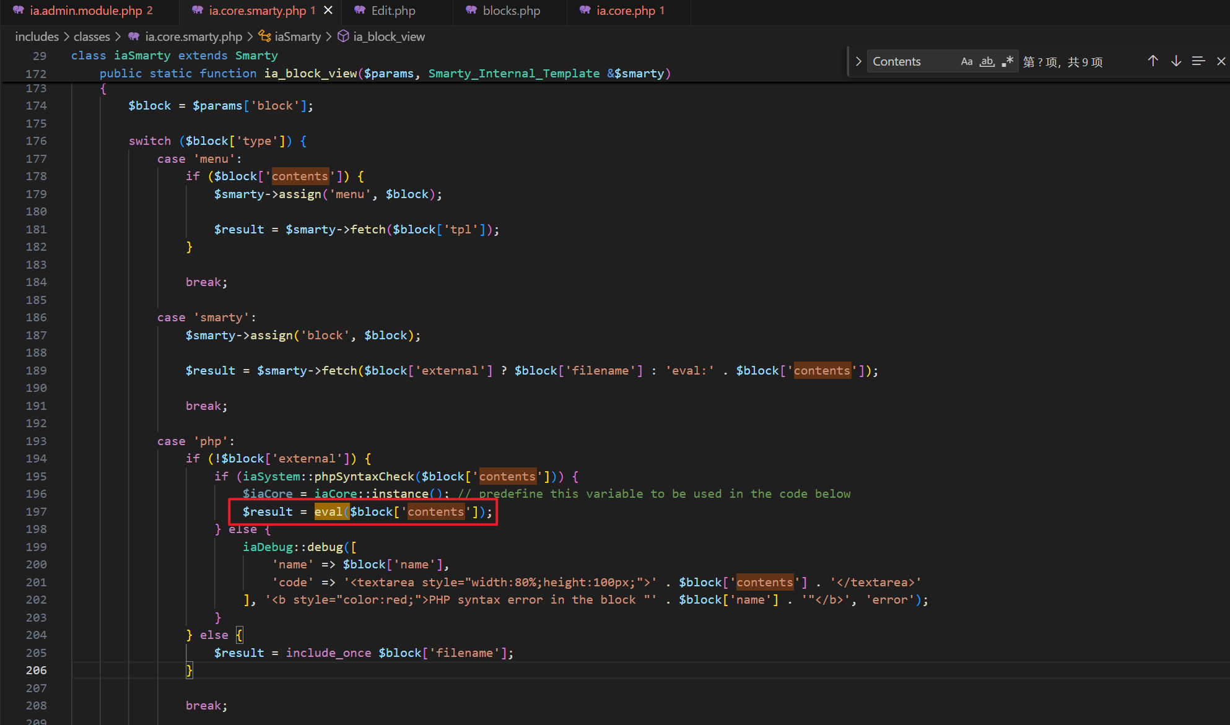Open the blocks.php tab

coord(511,11)
